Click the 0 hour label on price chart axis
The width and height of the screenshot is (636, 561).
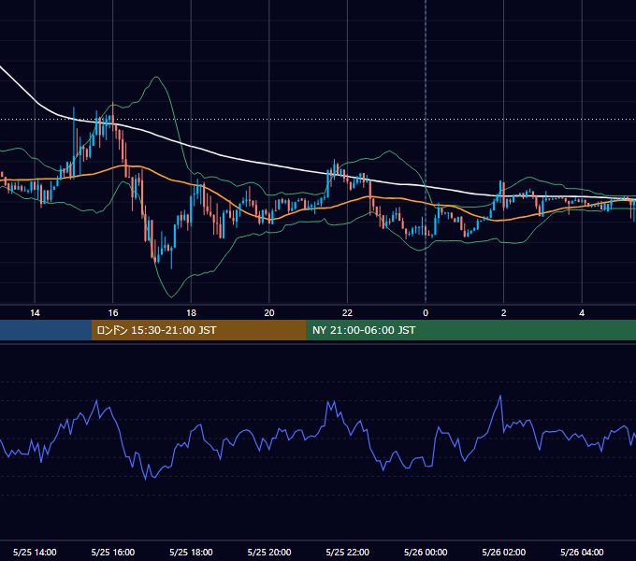[426, 313]
